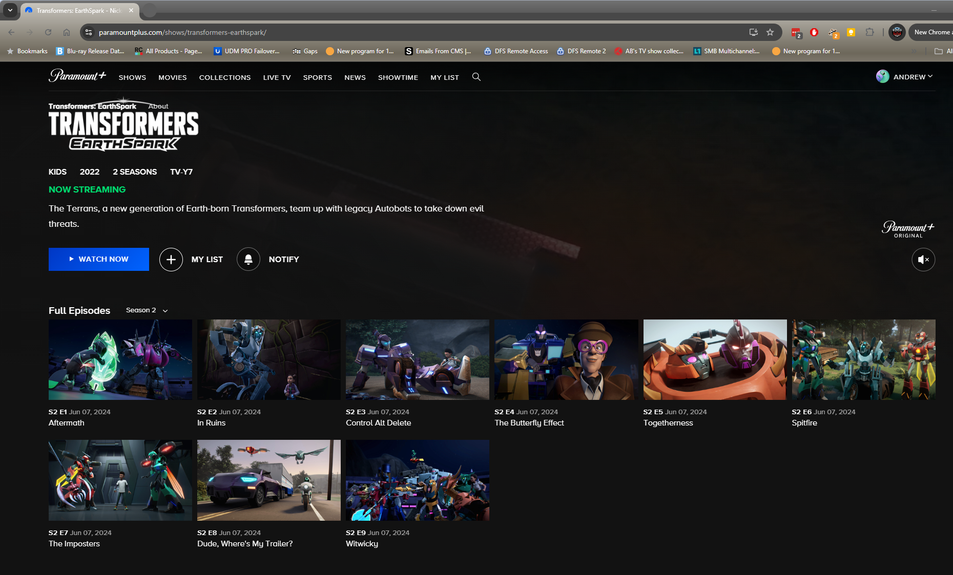Open NEWS in the navigation

click(355, 77)
